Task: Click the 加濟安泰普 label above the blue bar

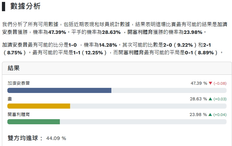Action: pos(19,83)
